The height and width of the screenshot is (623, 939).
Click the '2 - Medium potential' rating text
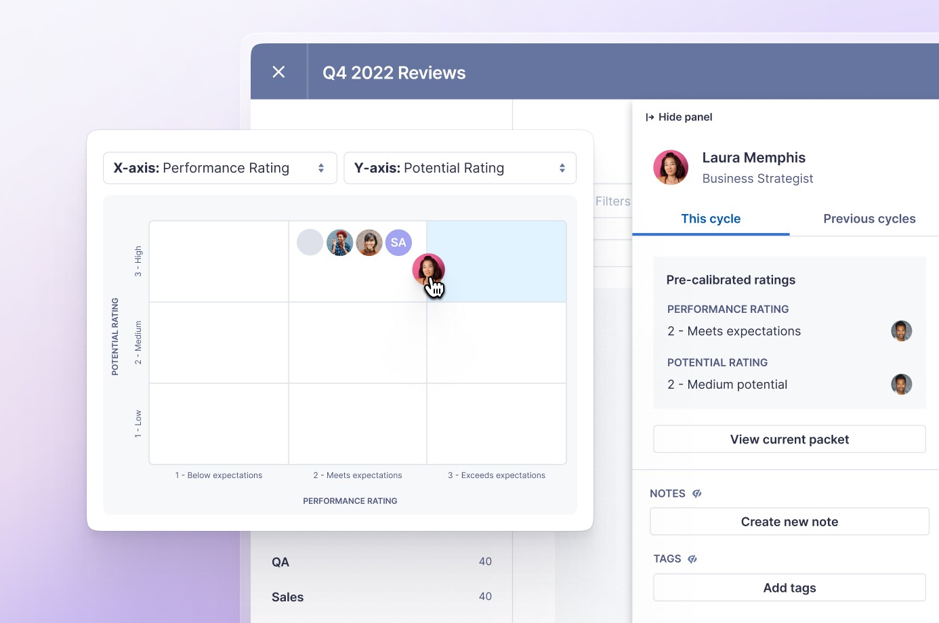coord(727,385)
